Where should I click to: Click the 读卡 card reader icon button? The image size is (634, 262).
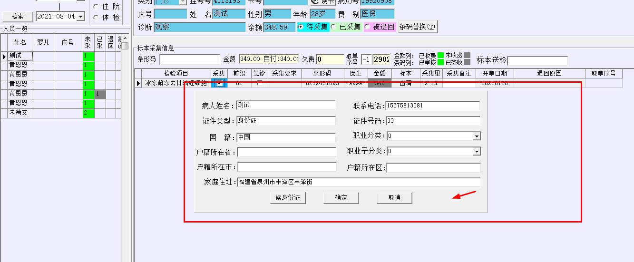322,2
